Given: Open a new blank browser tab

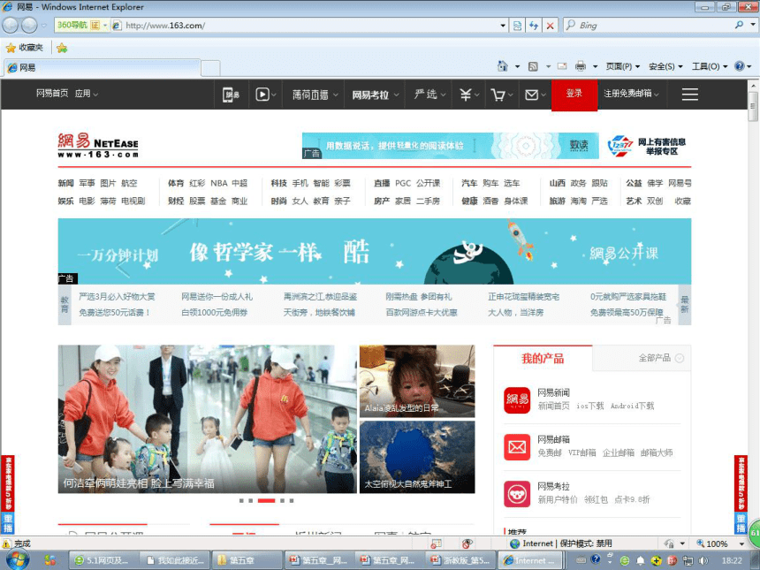Looking at the screenshot, I should (x=210, y=68).
